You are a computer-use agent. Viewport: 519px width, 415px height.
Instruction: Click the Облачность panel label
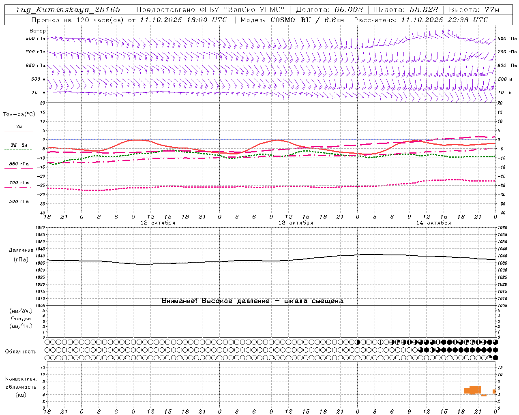[21, 351]
